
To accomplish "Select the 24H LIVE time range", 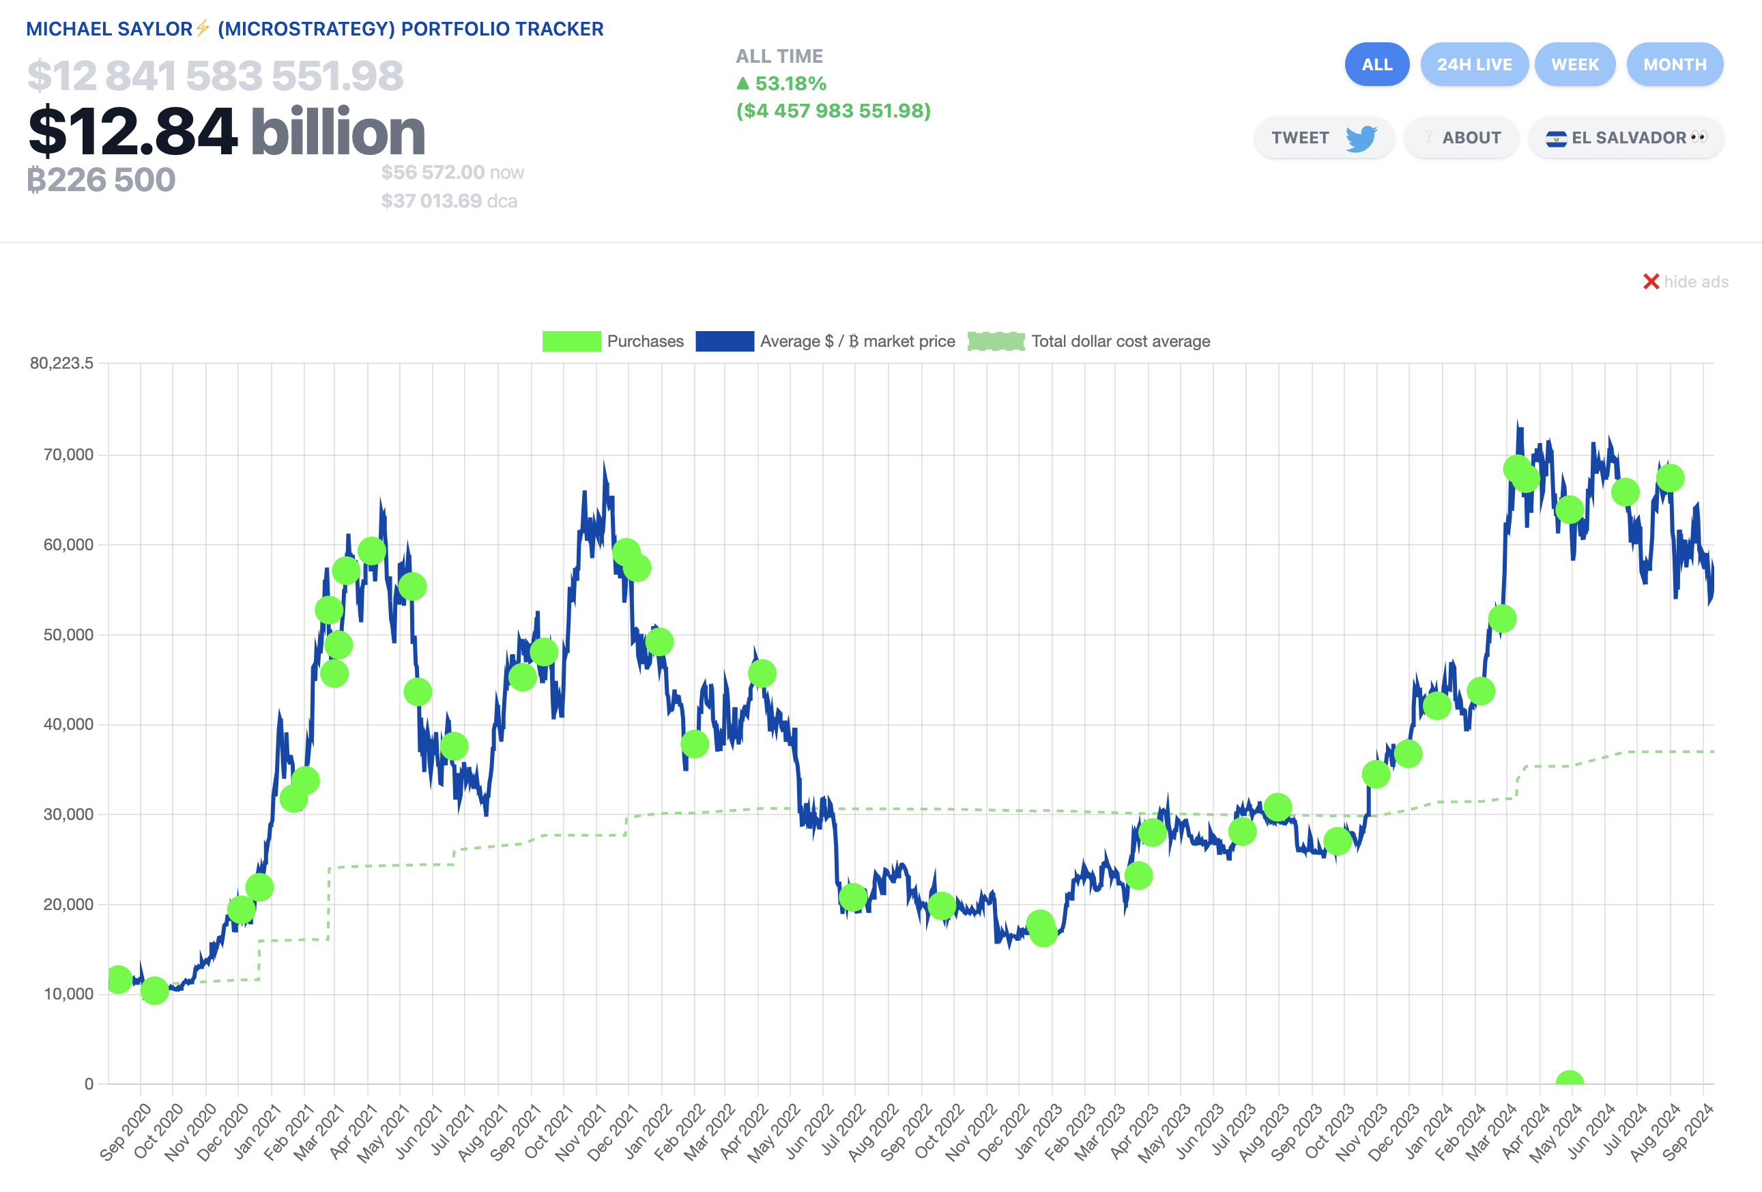I will [1474, 64].
